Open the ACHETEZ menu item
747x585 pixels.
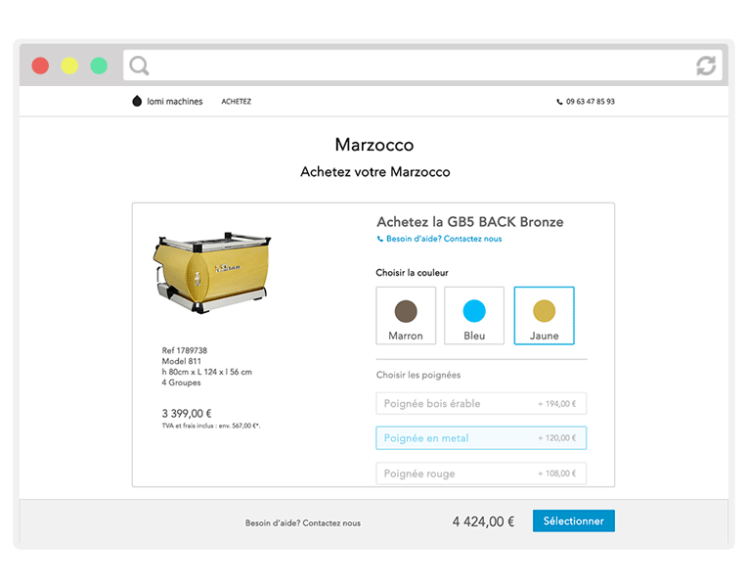tap(236, 102)
